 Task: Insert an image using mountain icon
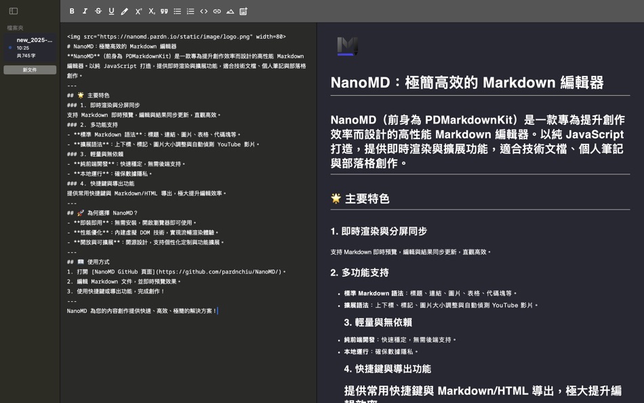point(230,11)
